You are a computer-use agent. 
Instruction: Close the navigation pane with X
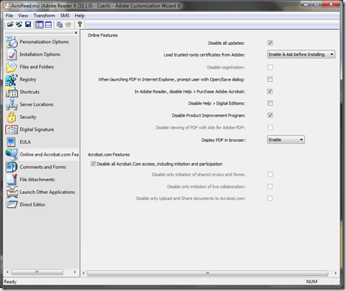click(76, 32)
